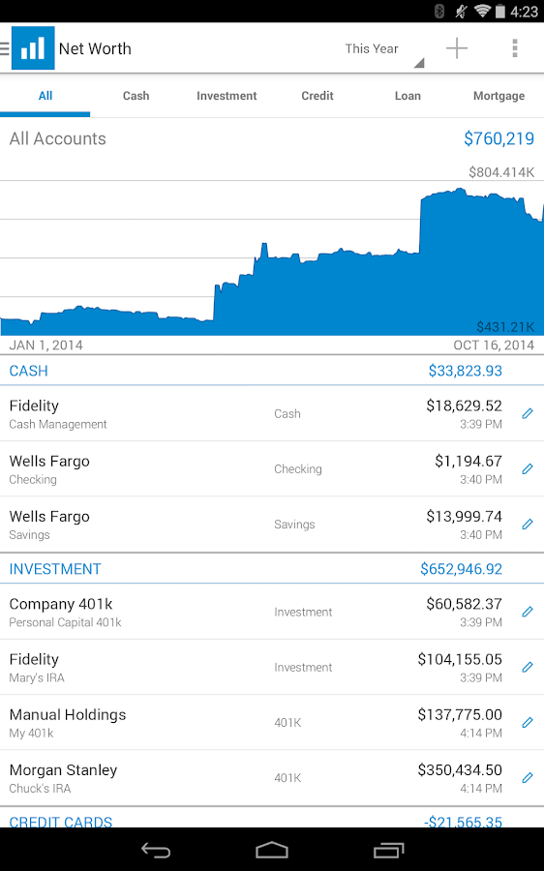
Task: Click the $350,434.50 balance
Action: tap(460, 770)
